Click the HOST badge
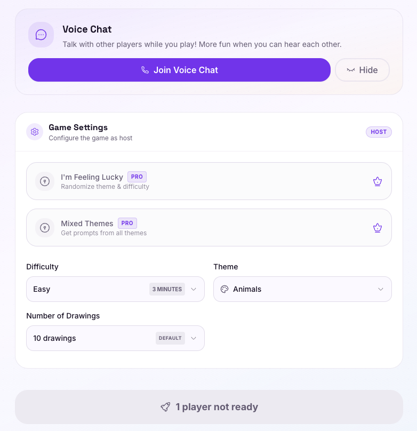This screenshot has height=431, width=417. [x=379, y=132]
